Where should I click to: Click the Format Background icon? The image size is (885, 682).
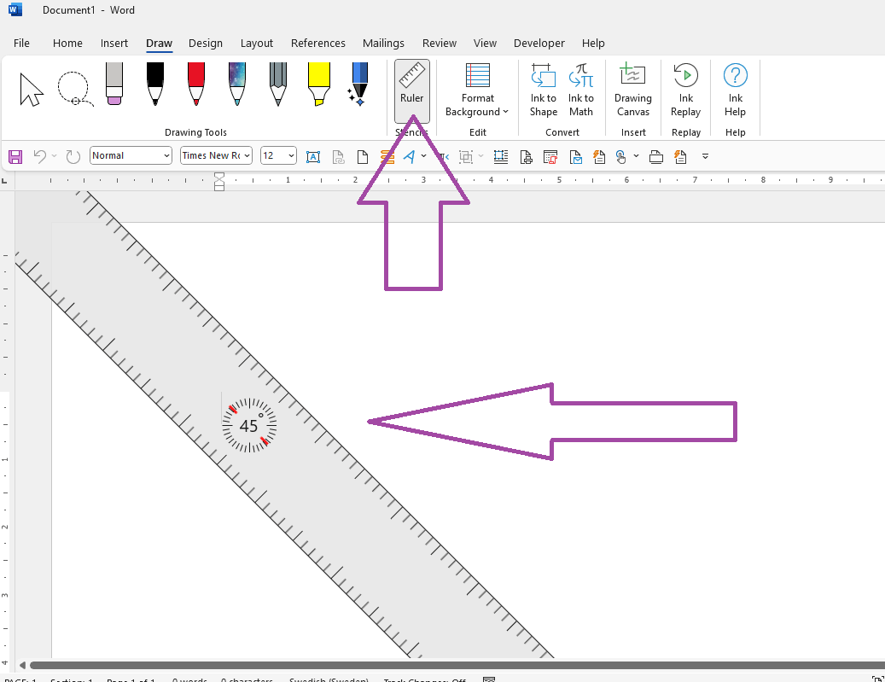[478, 75]
